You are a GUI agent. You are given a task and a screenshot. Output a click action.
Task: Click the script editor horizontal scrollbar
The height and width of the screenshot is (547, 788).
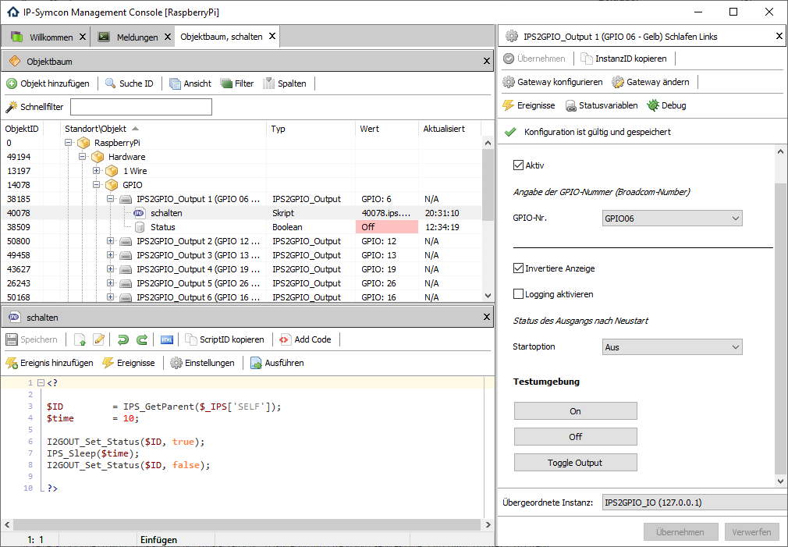pos(247,524)
